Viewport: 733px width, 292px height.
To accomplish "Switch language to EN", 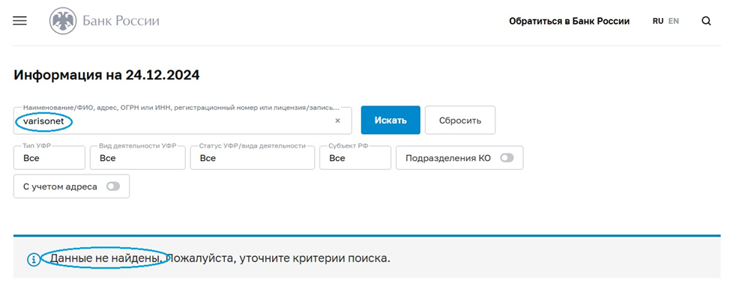I will click(x=674, y=21).
